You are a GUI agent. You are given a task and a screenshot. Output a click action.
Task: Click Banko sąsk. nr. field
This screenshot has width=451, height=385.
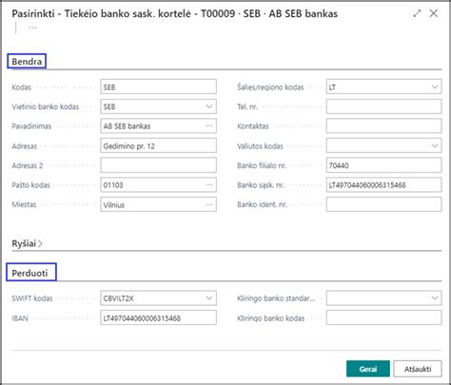(383, 184)
